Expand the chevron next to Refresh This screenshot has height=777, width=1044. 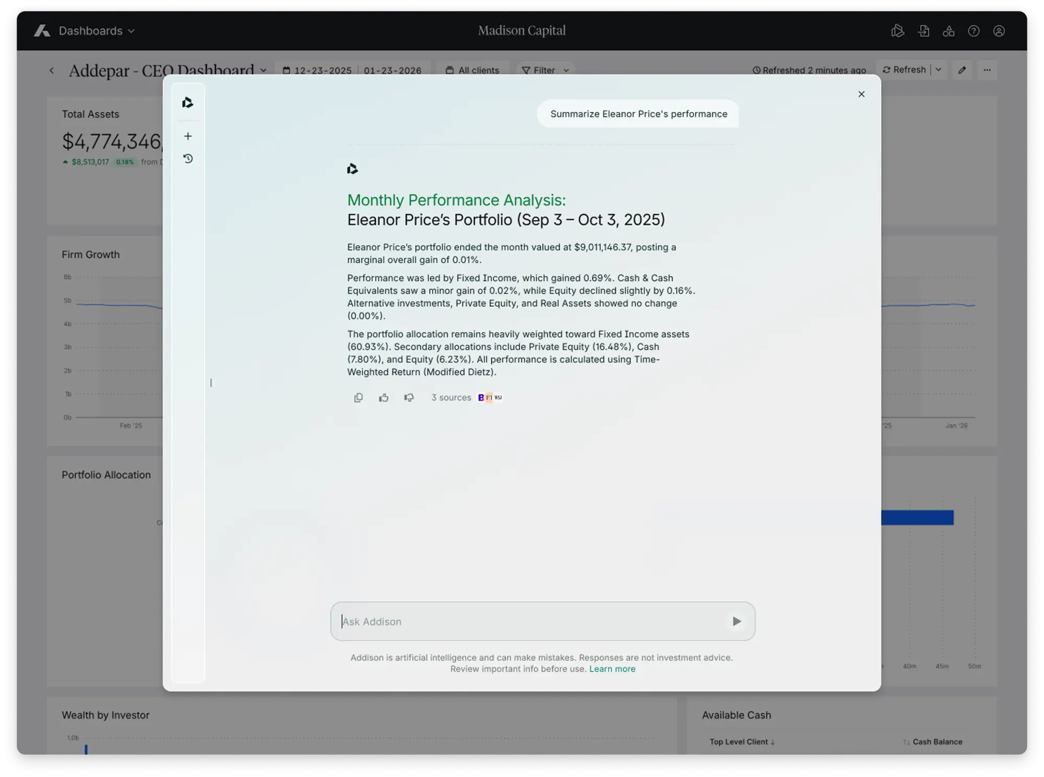[939, 70]
